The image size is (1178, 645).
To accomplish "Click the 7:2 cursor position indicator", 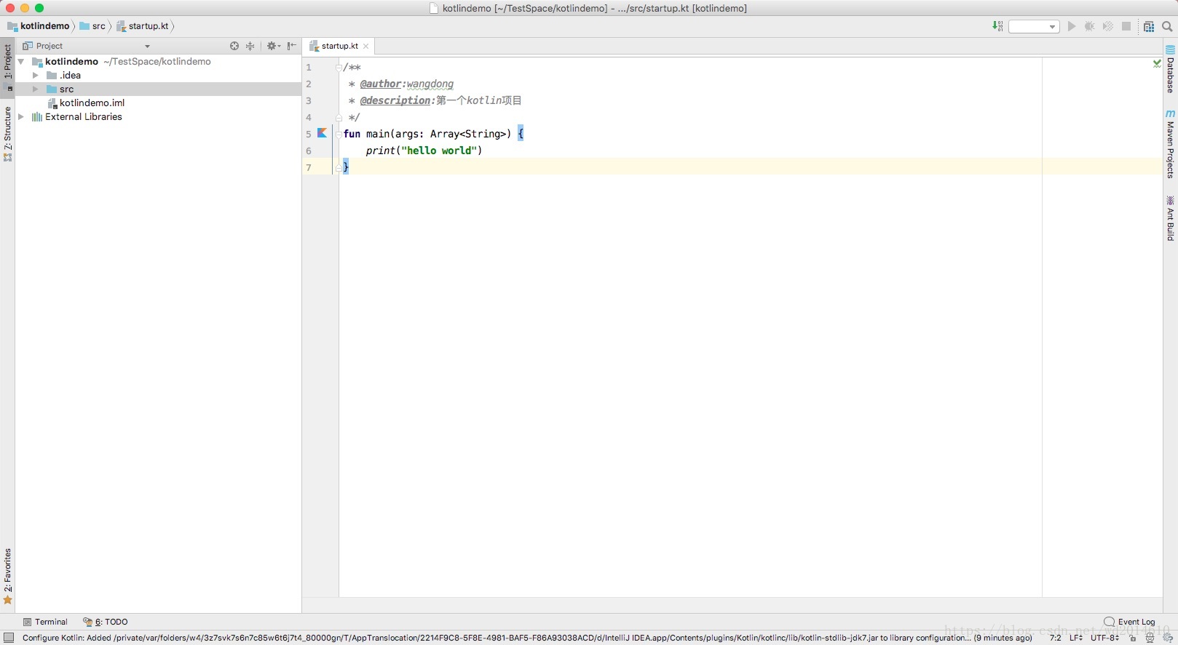I will pos(1055,638).
